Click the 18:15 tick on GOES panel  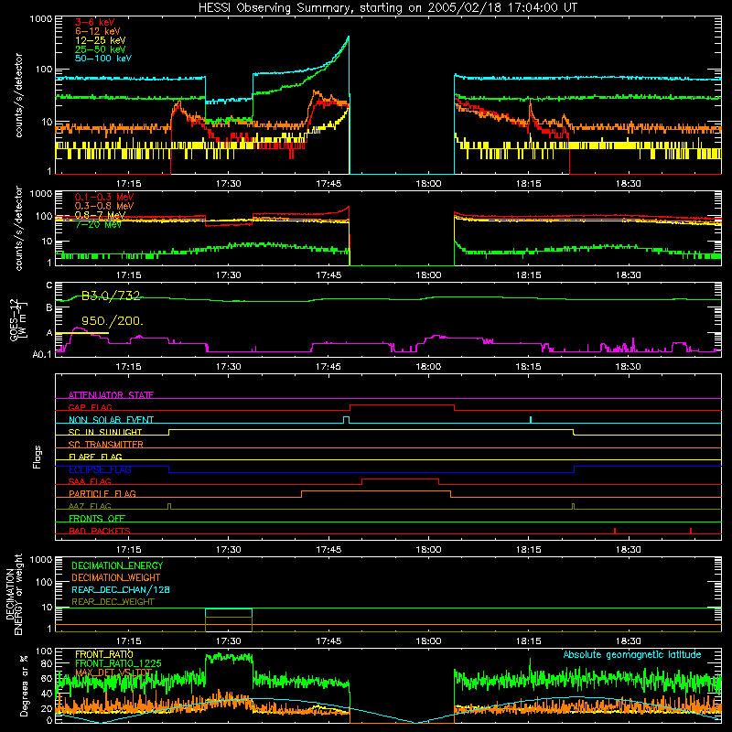tap(528, 367)
